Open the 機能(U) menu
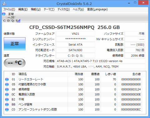 point(36,9)
